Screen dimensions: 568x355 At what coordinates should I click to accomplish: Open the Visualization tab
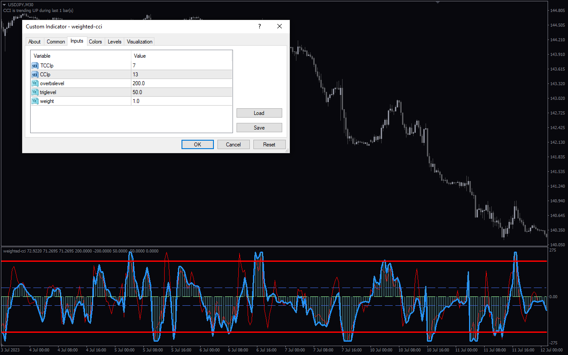pos(140,42)
